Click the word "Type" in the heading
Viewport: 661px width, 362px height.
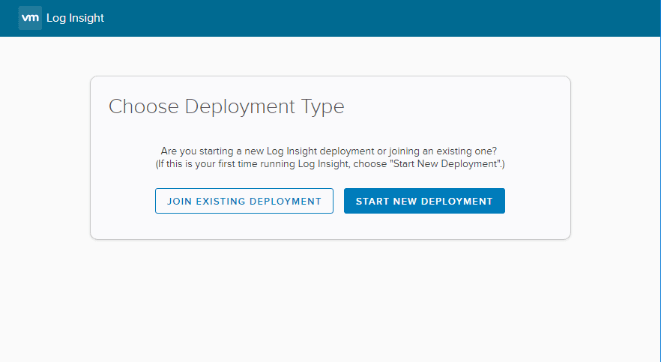pos(322,106)
